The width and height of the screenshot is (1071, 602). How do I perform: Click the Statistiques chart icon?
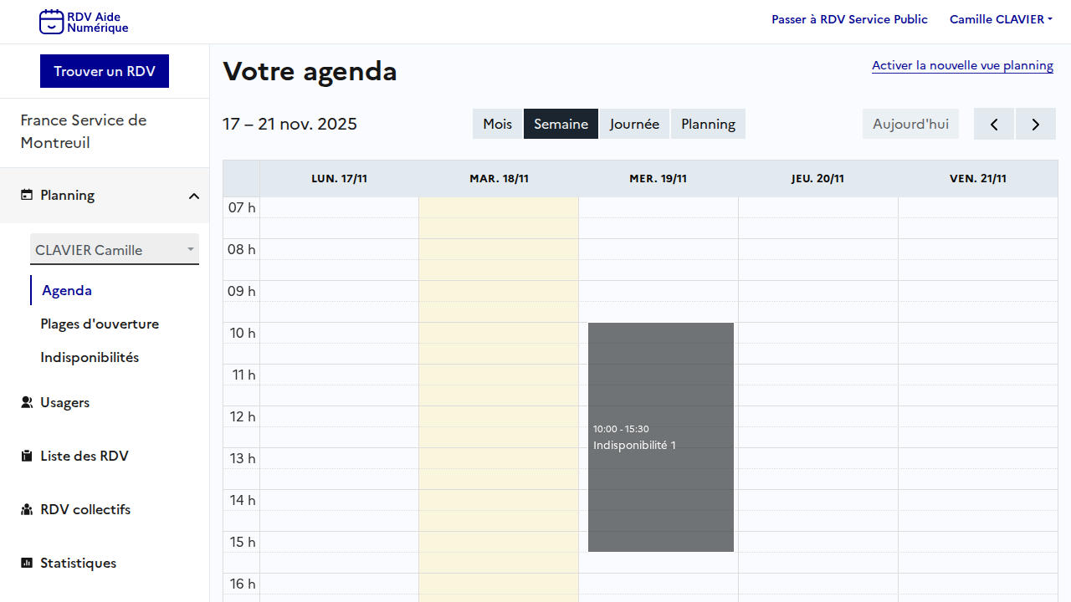pos(27,563)
